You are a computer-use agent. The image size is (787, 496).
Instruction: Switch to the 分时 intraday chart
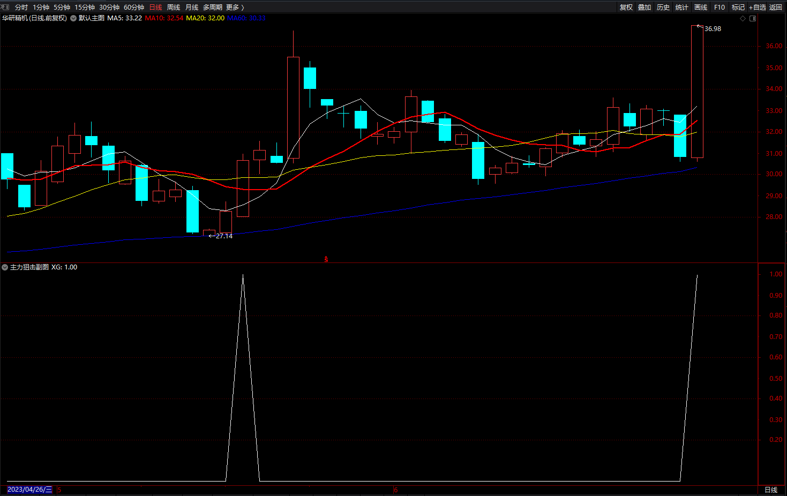point(21,7)
